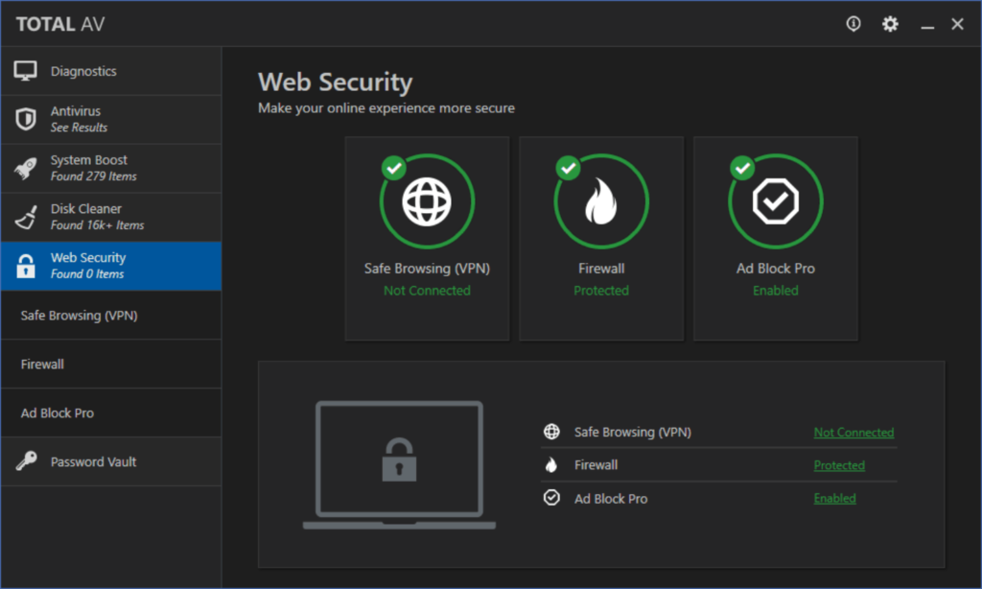Click the Firewall flame circle icon
Image resolution: width=982 pixels, height=589 pixels.
point(601,201)
